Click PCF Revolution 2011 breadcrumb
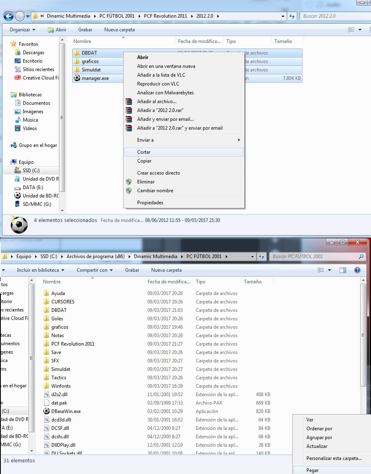The width and height of the screenshot is (371, 474). (165, 16)
